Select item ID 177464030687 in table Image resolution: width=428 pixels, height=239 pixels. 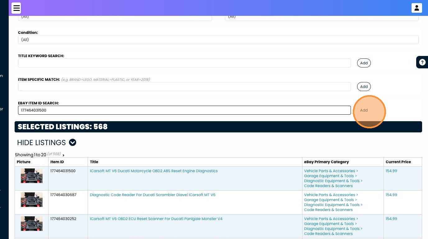click(x=63, y=195)
